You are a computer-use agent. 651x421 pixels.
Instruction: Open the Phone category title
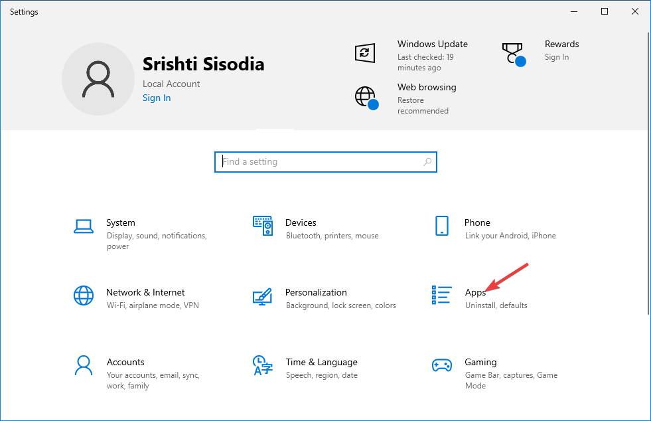477,222
